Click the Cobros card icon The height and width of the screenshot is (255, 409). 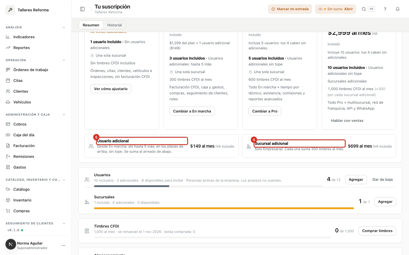pos(8,124)
